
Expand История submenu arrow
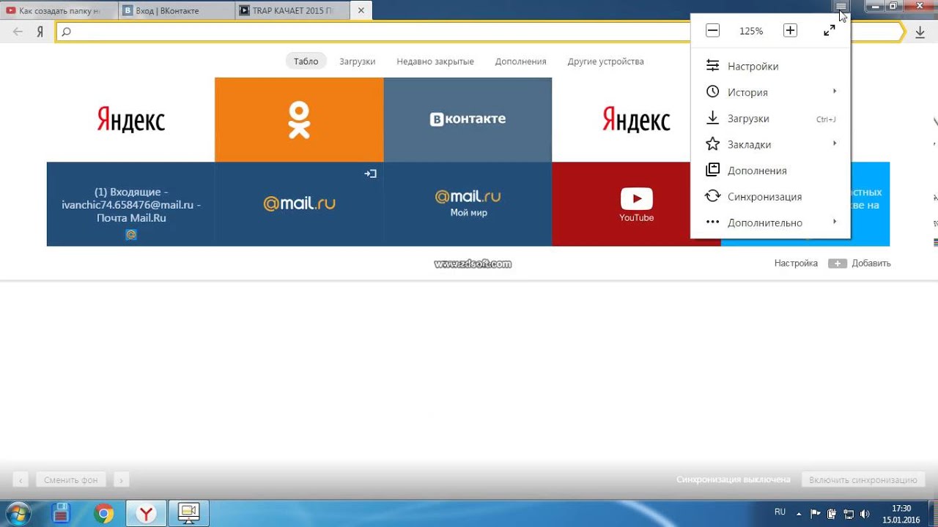(835, 91)
